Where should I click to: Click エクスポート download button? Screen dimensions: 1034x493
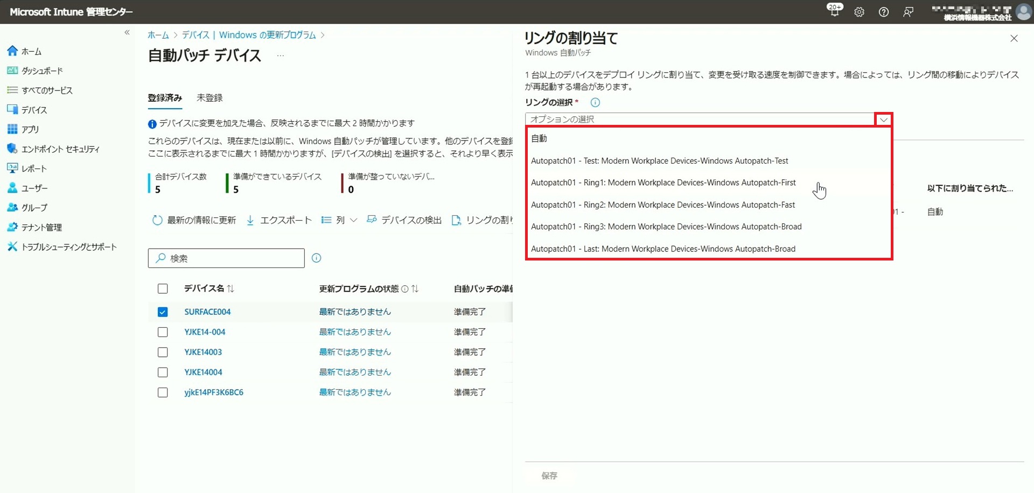[x=279, y=220]
